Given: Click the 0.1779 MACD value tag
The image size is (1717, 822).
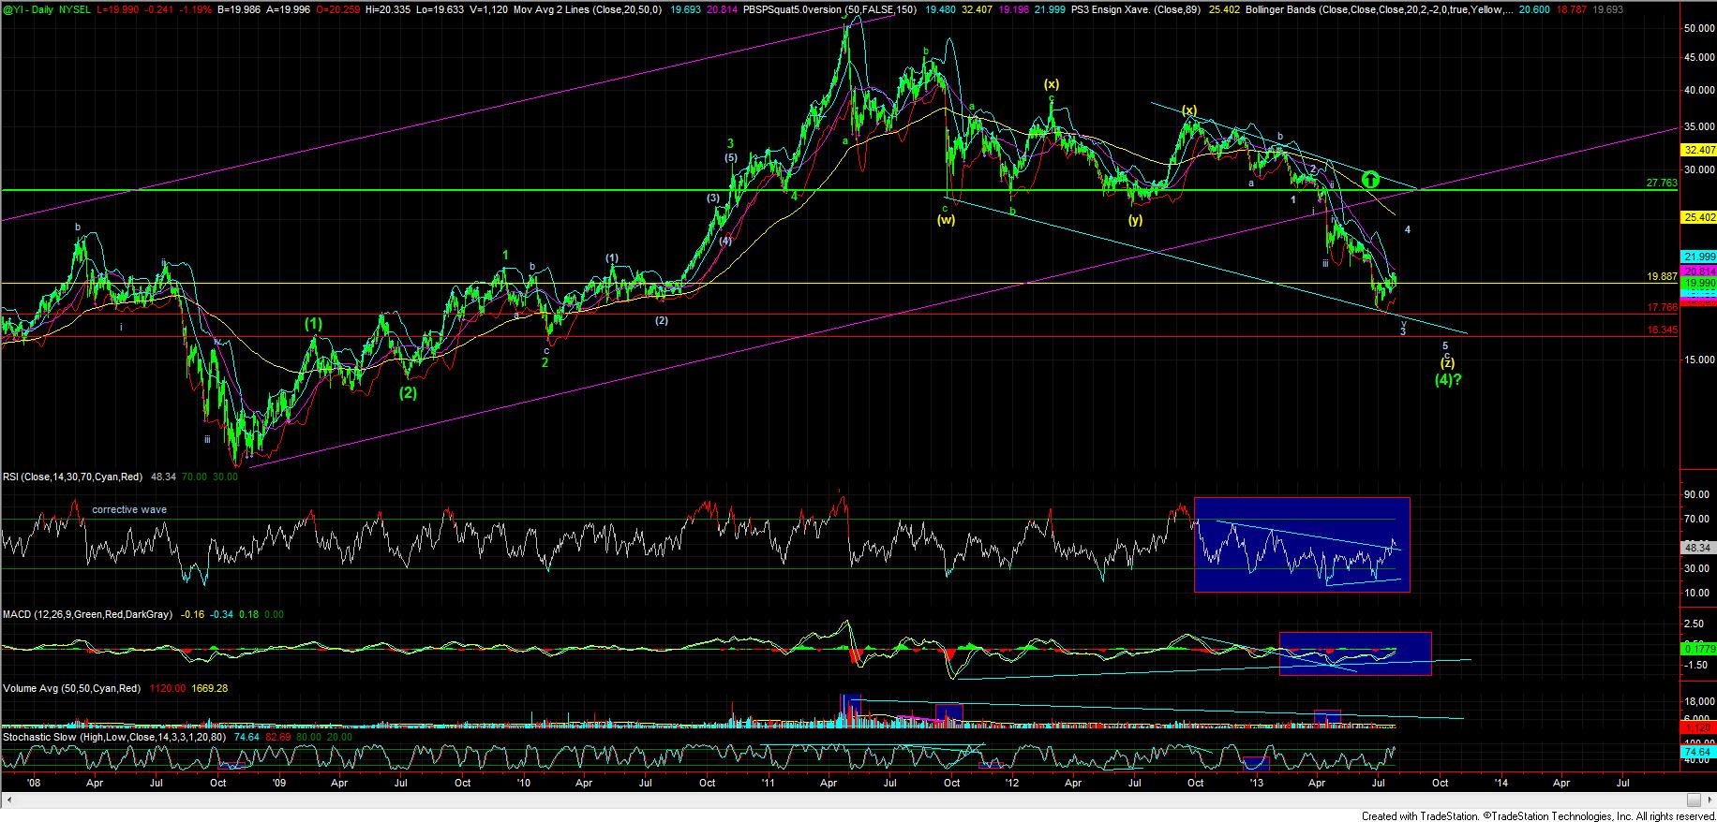Looking at the screenshot, I should 1699,648.
